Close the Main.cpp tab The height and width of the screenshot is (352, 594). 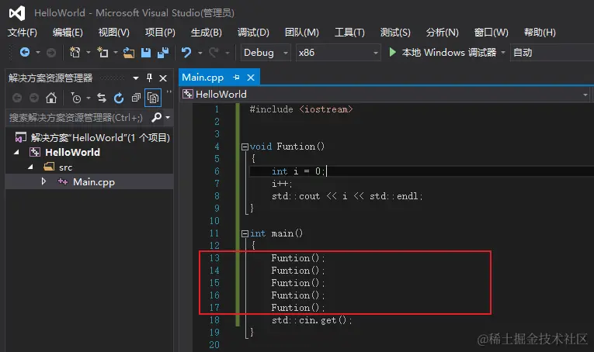pos(251,78)
